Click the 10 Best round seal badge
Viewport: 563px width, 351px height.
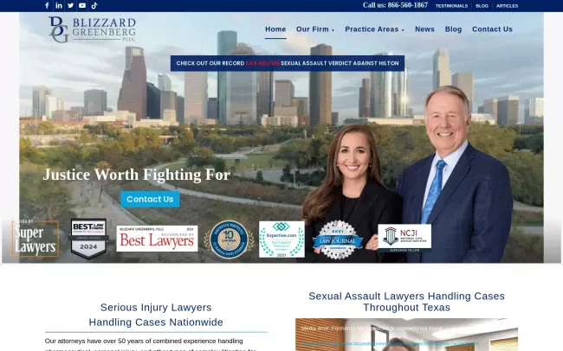pyautogui.click(x=229, y=239)
